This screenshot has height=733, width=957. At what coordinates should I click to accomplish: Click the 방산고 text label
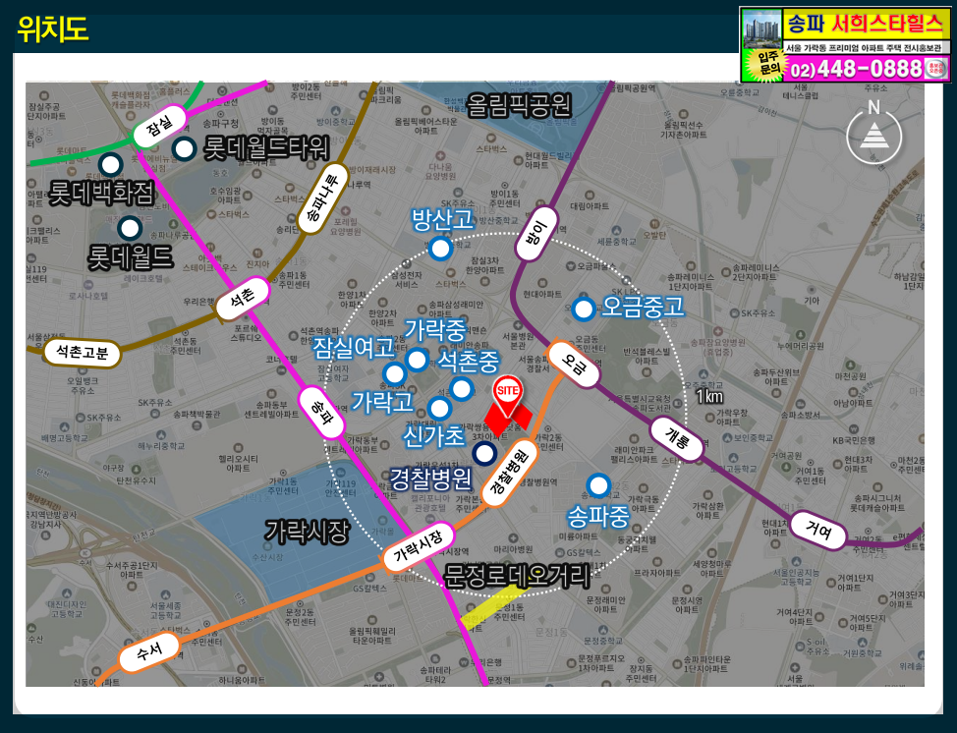[x=442, y=220]
